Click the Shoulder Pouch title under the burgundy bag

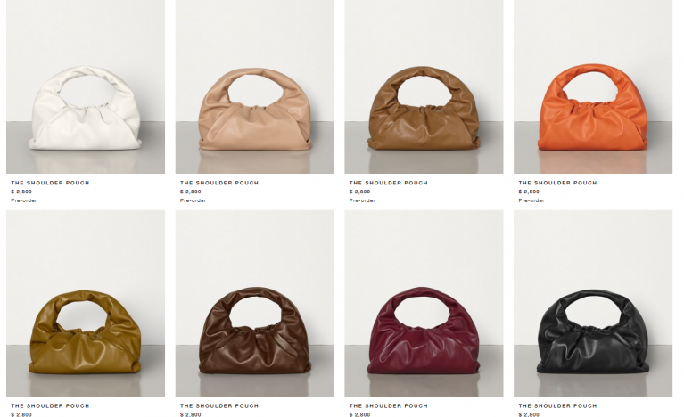click(x=389, y=405)
